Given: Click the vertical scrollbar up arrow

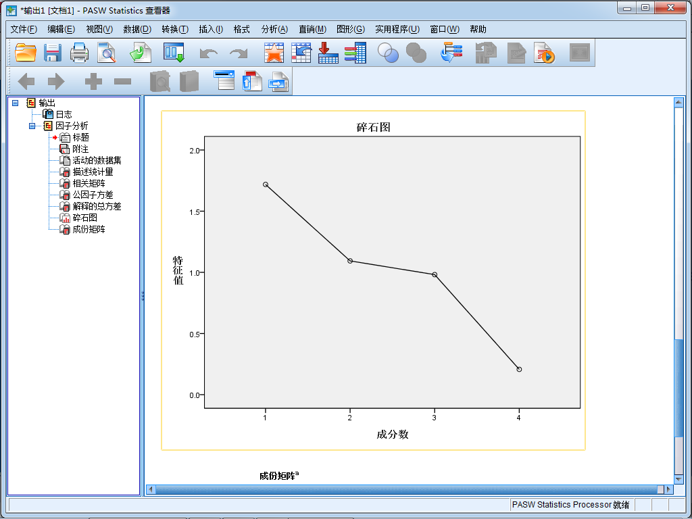Looking at the screenshot, I should coord(678,103).
